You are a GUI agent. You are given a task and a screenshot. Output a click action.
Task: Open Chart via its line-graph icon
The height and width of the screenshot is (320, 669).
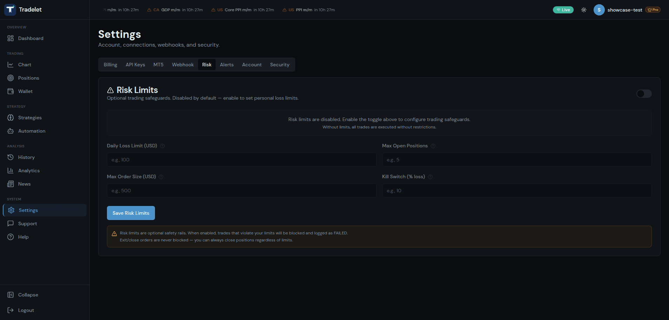tap(11, 65)
